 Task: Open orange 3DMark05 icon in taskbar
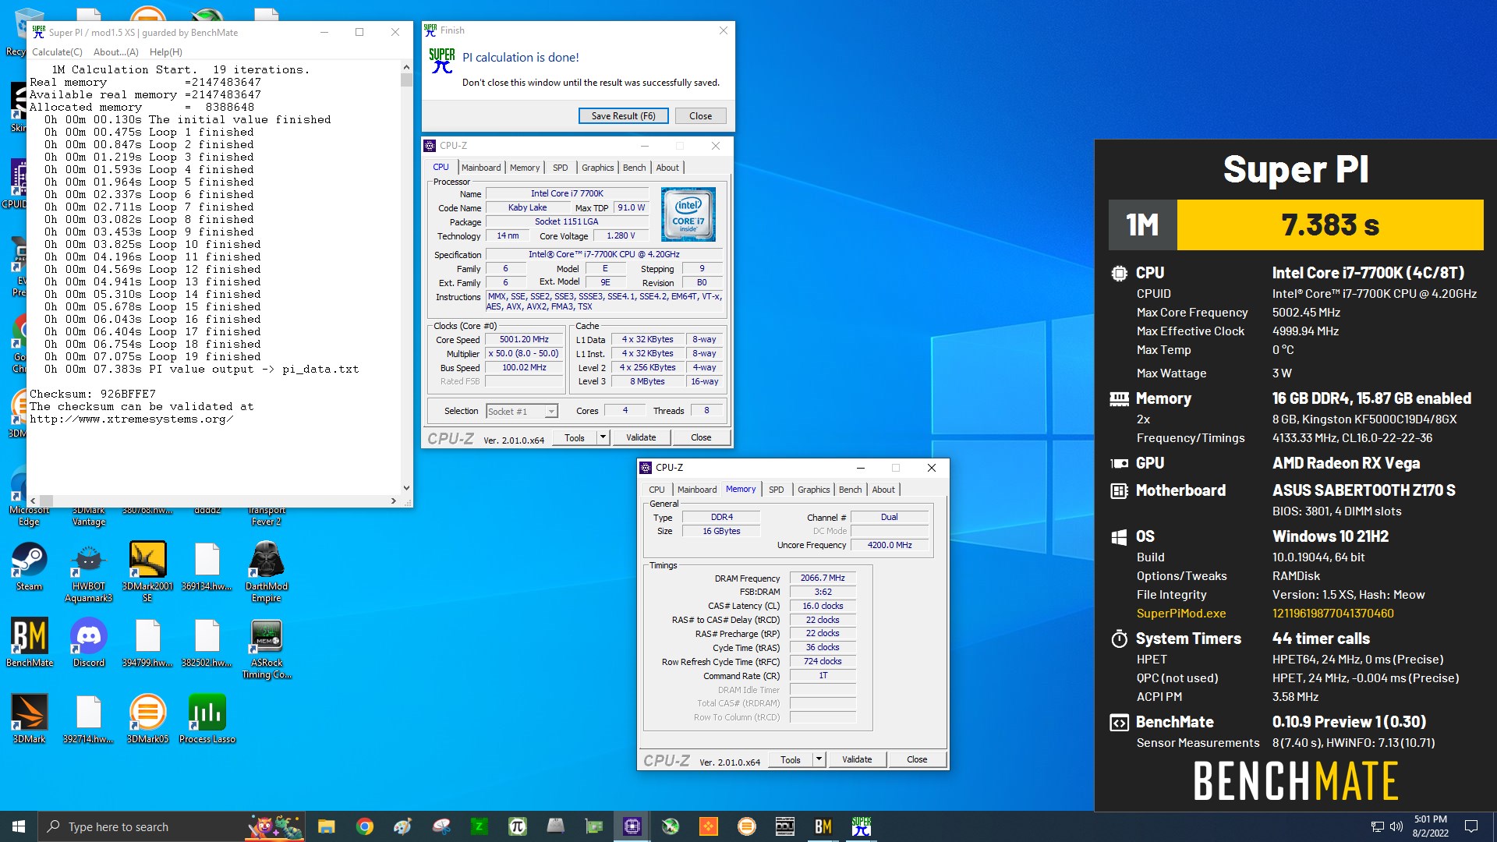coord(747,826)
